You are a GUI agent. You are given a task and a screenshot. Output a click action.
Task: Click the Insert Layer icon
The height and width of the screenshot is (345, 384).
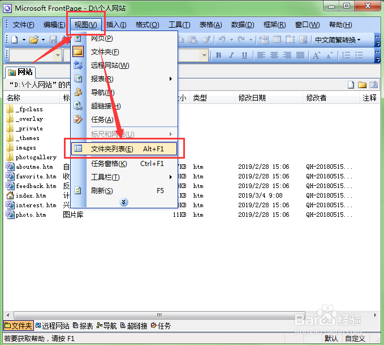[x=290, y=40]
